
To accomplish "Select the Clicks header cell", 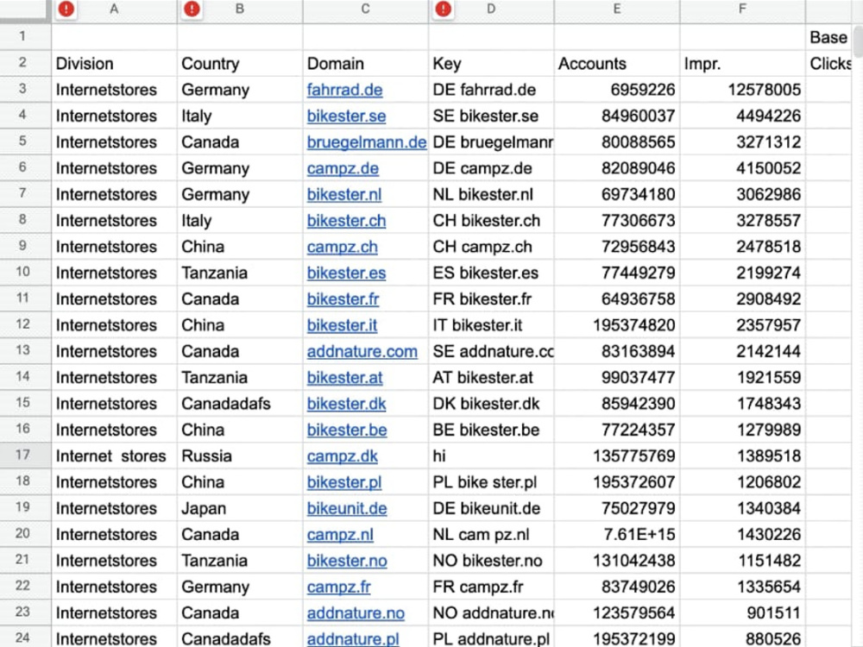I will click(828, 63).
